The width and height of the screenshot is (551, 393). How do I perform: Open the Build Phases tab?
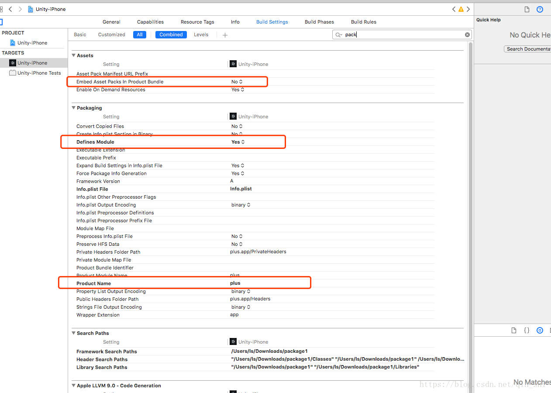(319, 22)
